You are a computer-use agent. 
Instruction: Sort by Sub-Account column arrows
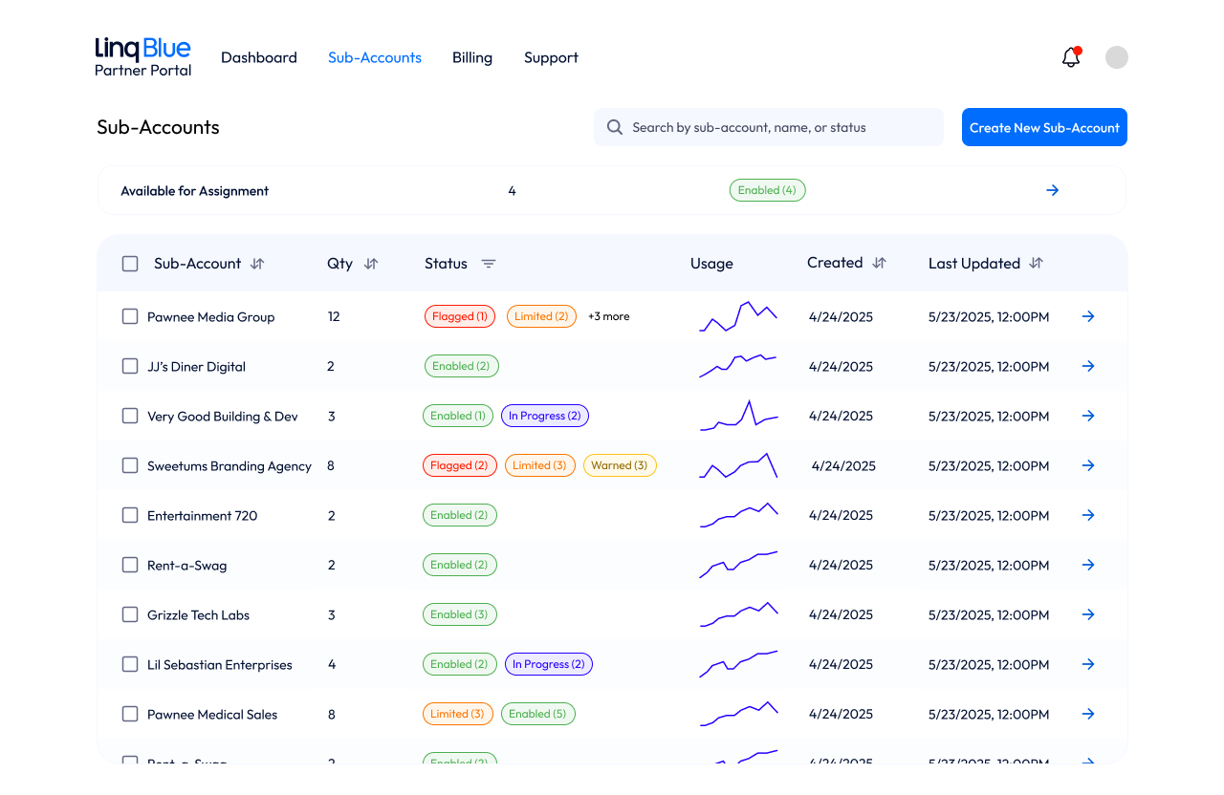[257, 264]
